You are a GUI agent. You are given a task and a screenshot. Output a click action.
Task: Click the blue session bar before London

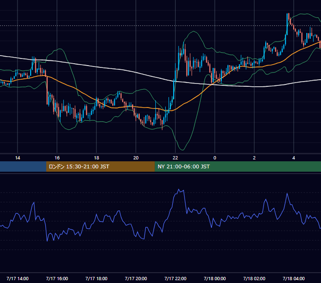coord(23,166)
